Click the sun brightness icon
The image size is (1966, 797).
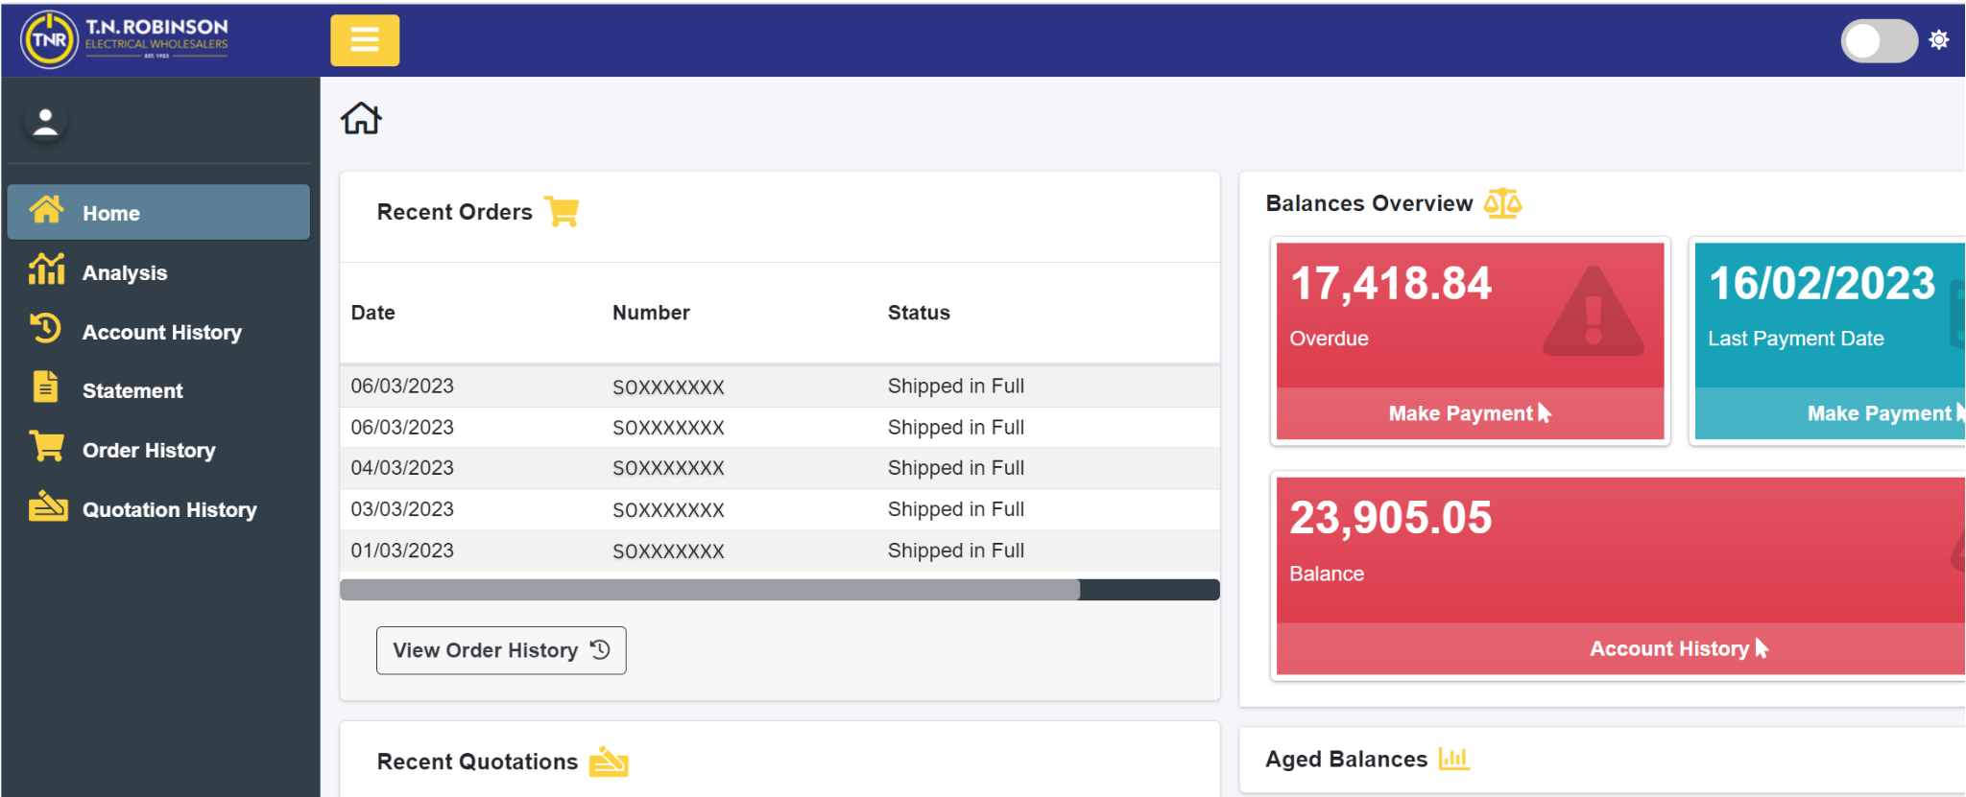click(1939, 40)
